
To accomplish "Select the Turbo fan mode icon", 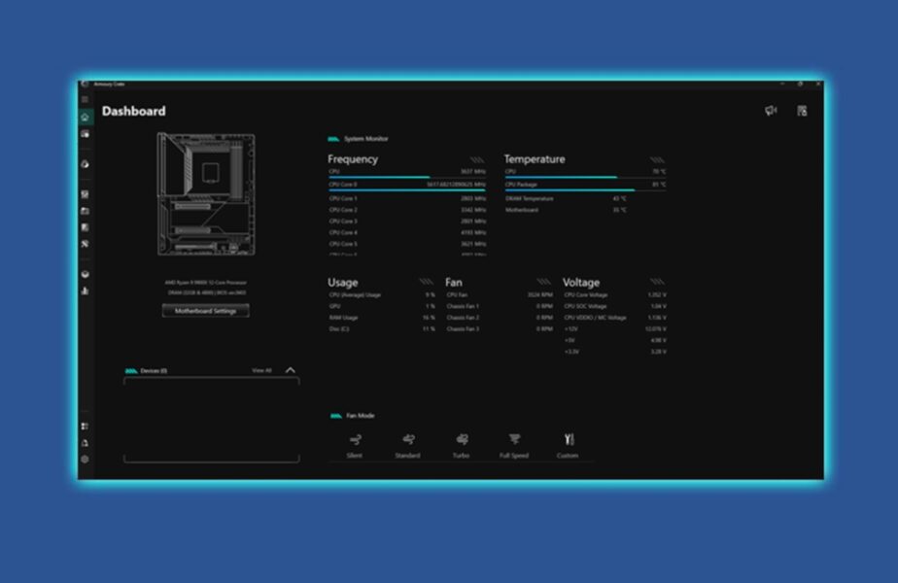I will (461, 440).
